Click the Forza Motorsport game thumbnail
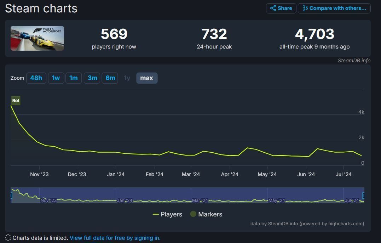 [37, 38]
